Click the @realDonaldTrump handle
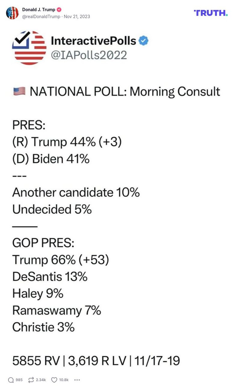This screenshot has height=389, width=234. [x=41, y=17]
